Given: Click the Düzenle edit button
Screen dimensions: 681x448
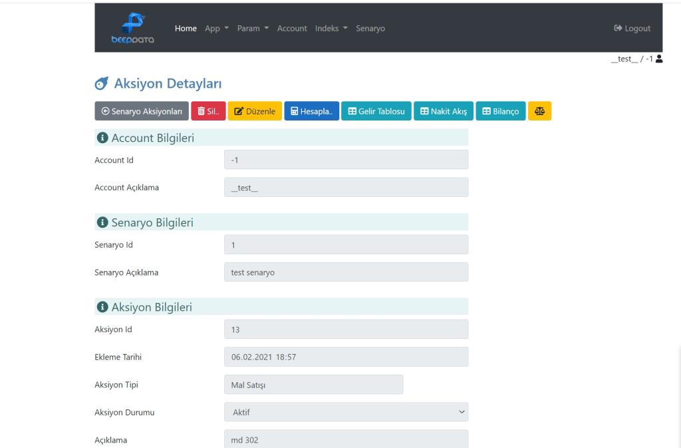Looking at the screenshot, I should tap(255, 111).
